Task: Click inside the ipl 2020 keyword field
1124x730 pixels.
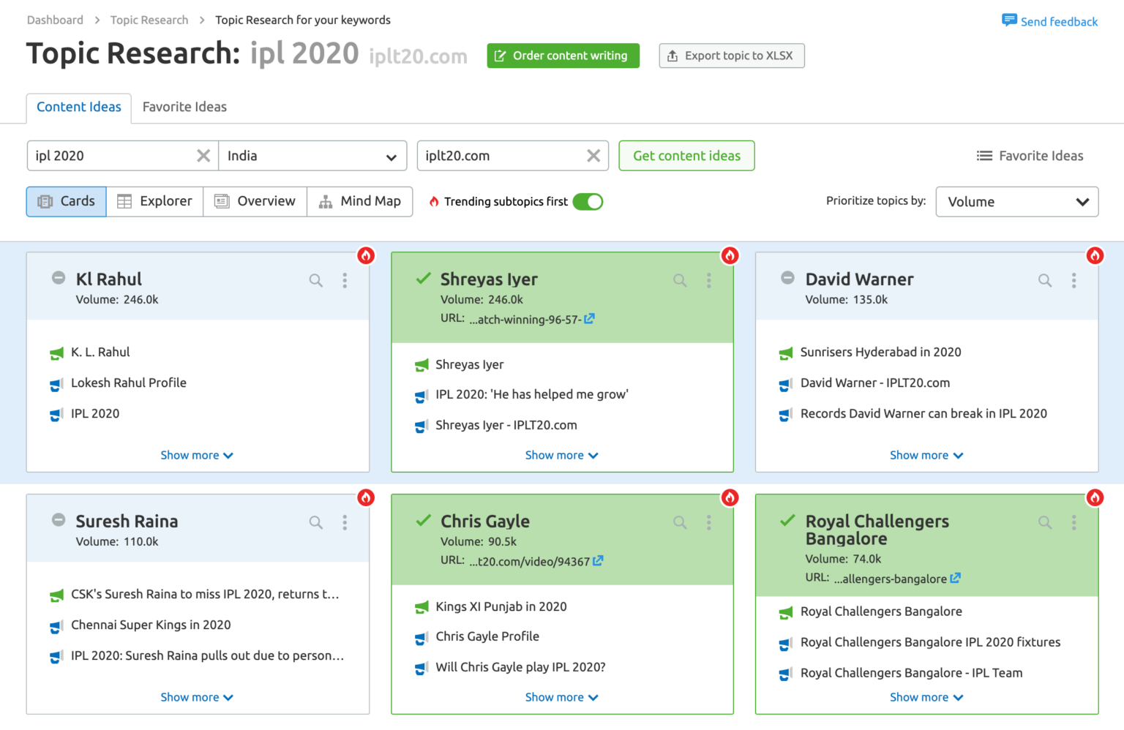Action: click(x=110, y=156)
